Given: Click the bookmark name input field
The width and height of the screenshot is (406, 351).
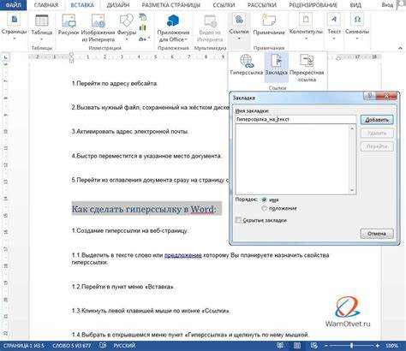Looking at the screenshot, I should pos(296,119).
